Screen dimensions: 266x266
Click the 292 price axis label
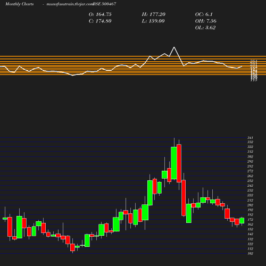tap(250, 162)
